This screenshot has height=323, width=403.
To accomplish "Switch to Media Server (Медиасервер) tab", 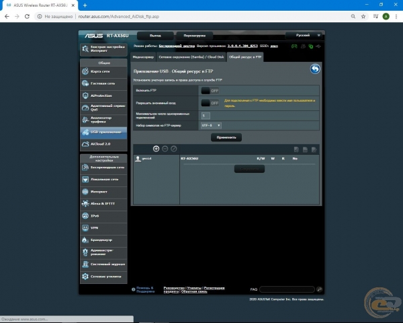I will 143,57.
